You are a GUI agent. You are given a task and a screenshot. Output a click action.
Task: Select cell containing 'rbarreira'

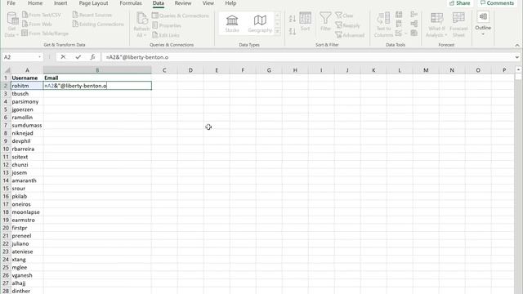(27, 149)
